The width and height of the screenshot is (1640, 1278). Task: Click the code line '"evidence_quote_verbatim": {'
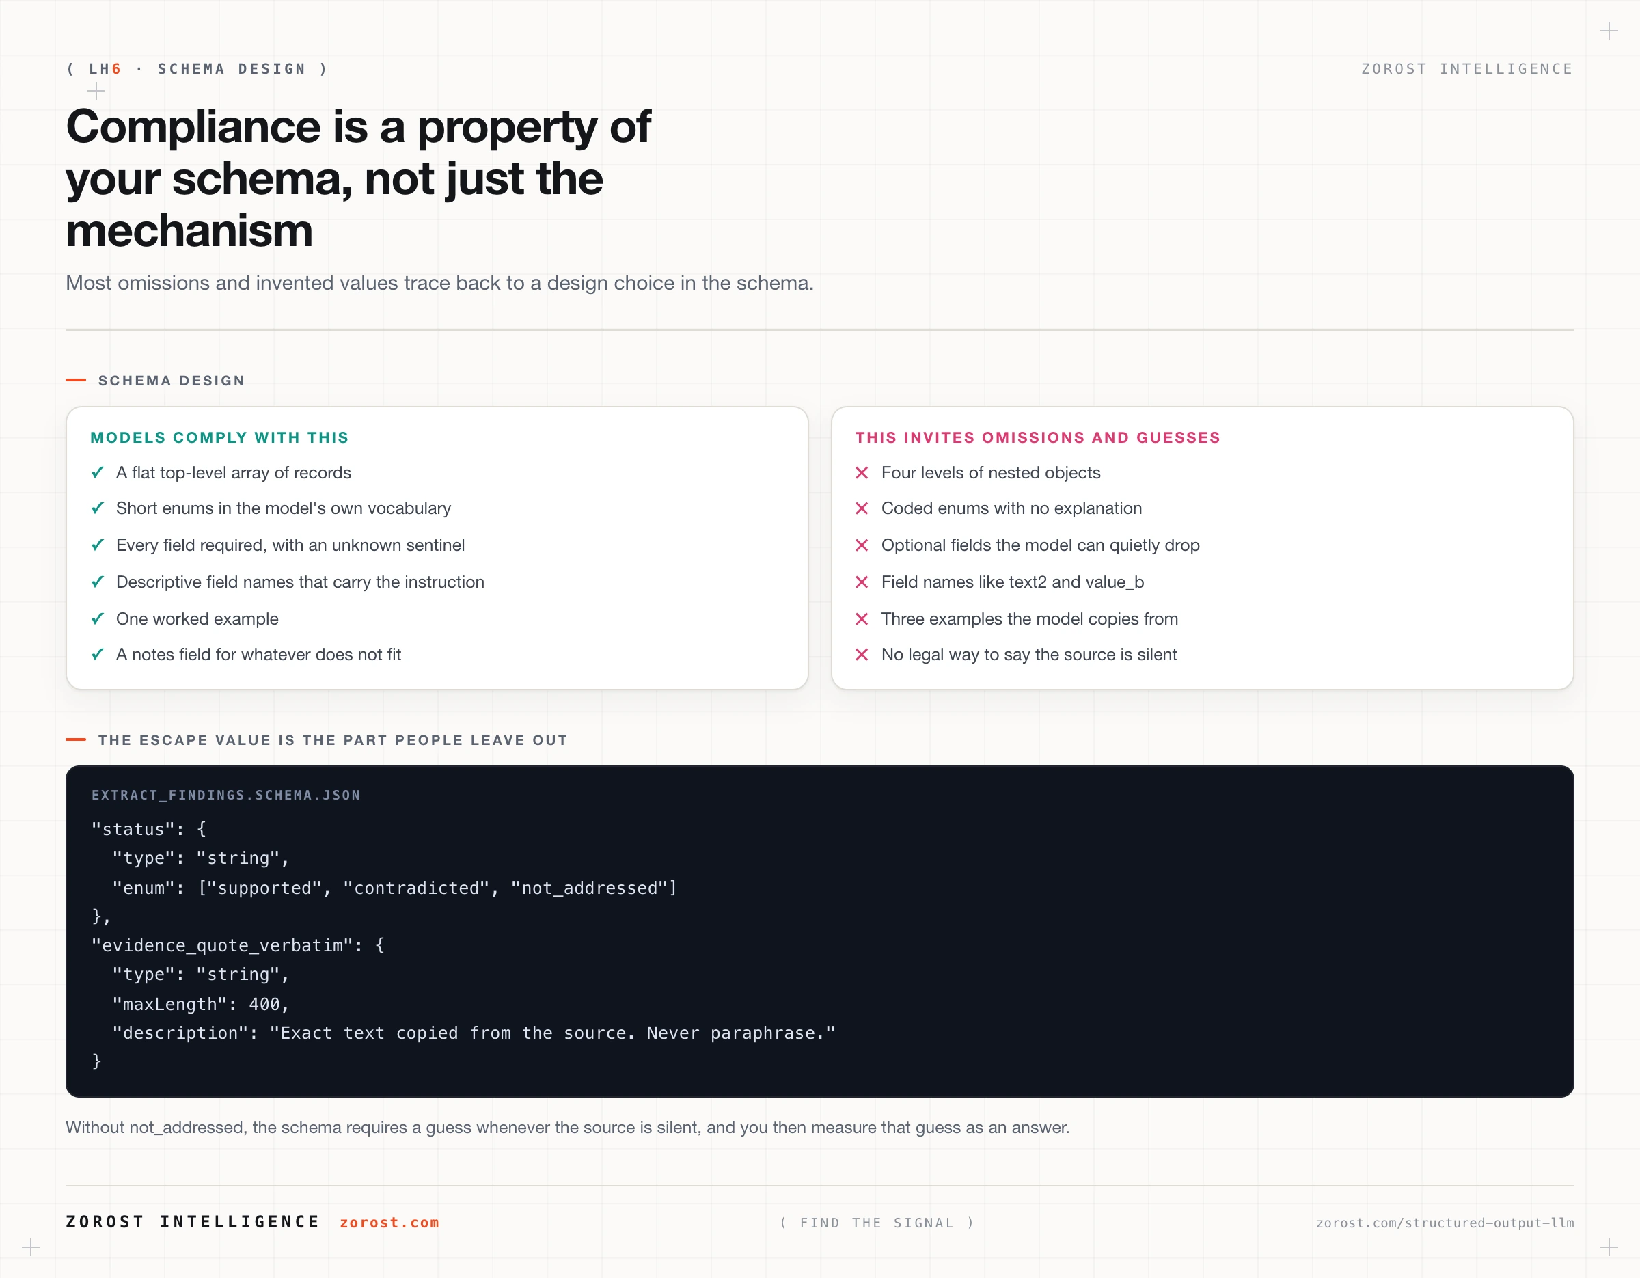pyautogui.click(x=237, y=945)
